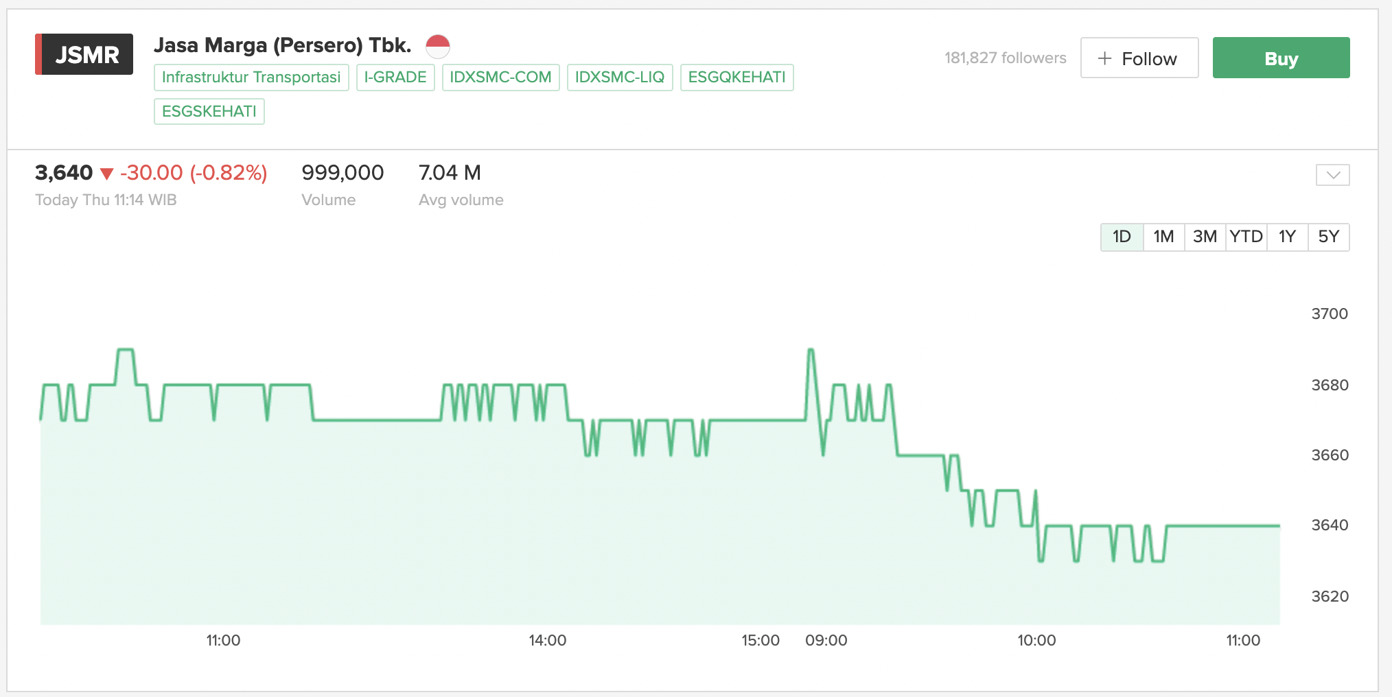Click the 3680 price axis label
This screenshot has height=697, width=1392.
(x=1330, y=386)
